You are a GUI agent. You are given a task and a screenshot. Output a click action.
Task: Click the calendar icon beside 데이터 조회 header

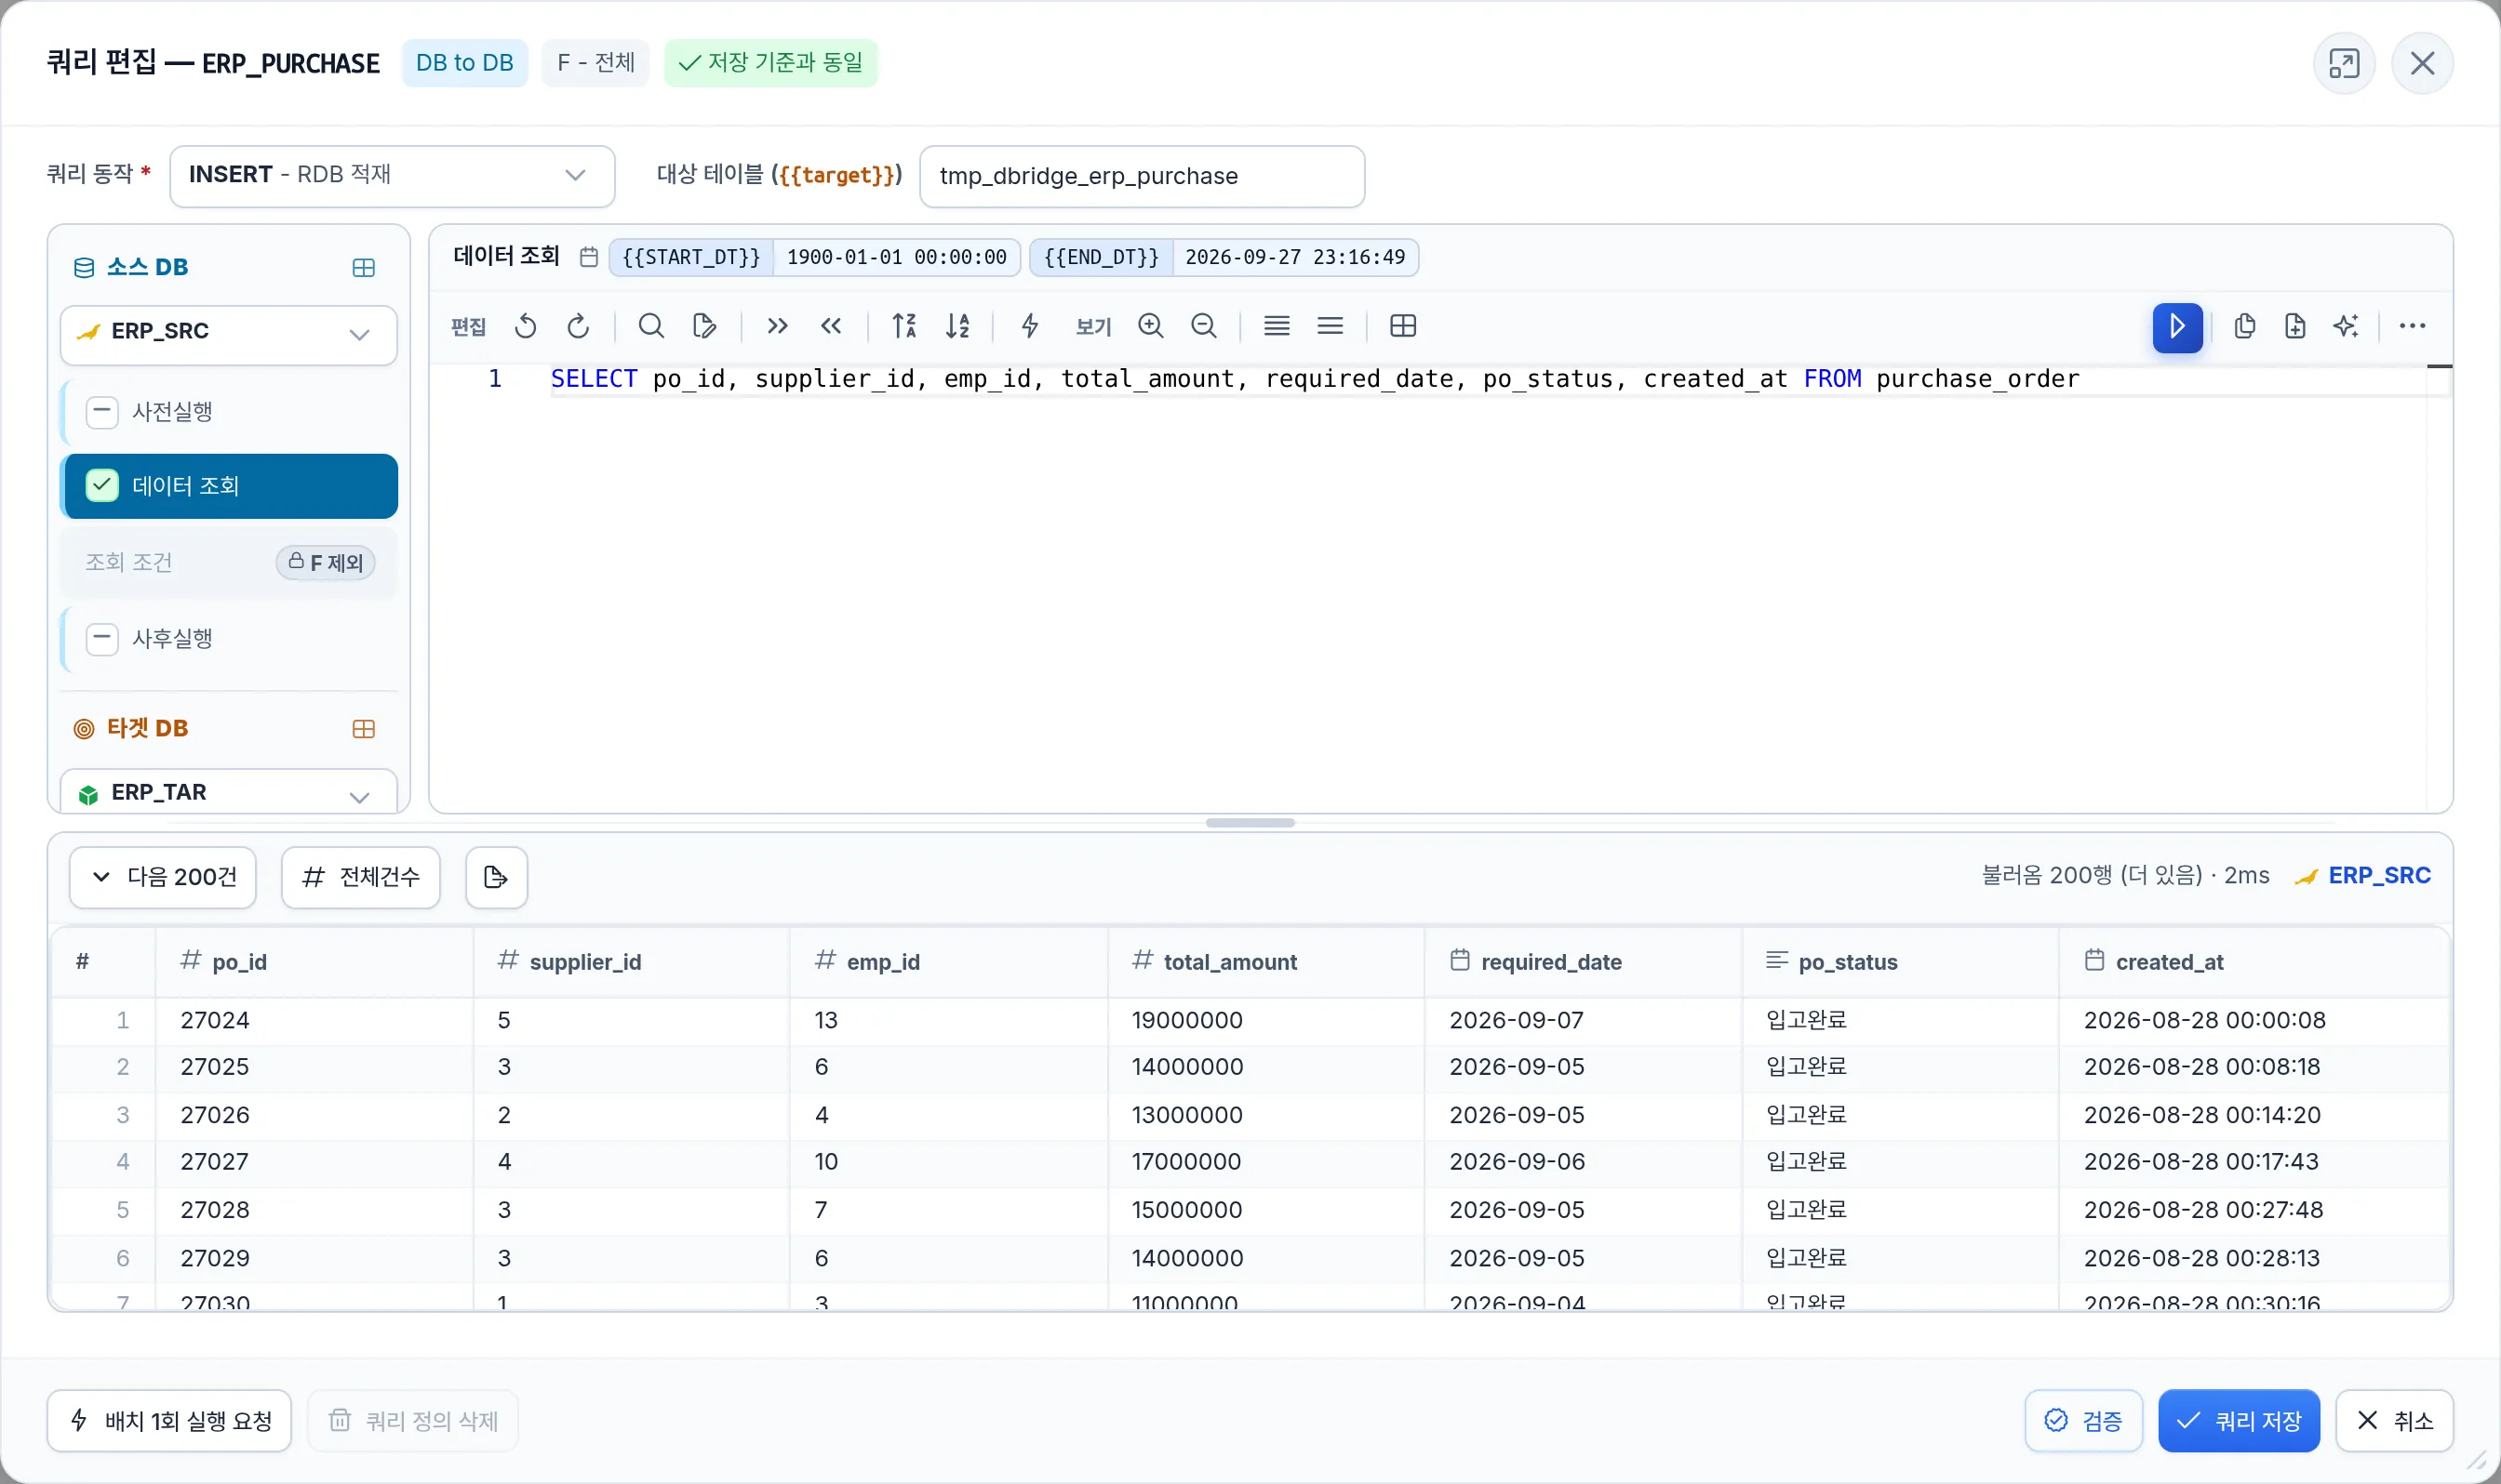tap(588, 257)
